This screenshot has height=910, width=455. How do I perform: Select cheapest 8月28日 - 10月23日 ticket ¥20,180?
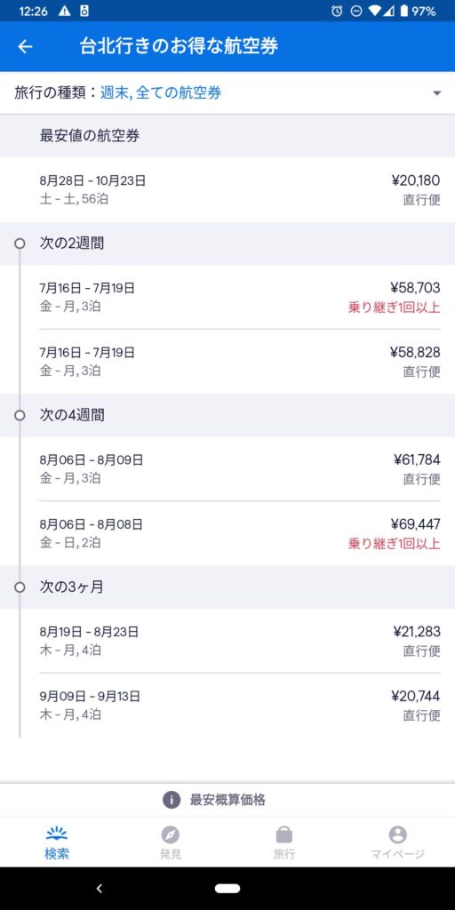click(x=227, y=190)
